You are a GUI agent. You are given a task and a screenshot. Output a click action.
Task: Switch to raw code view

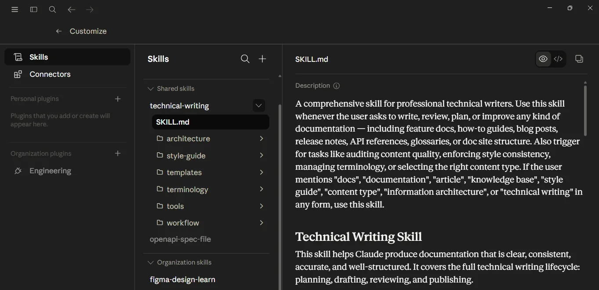click(558, 59)
